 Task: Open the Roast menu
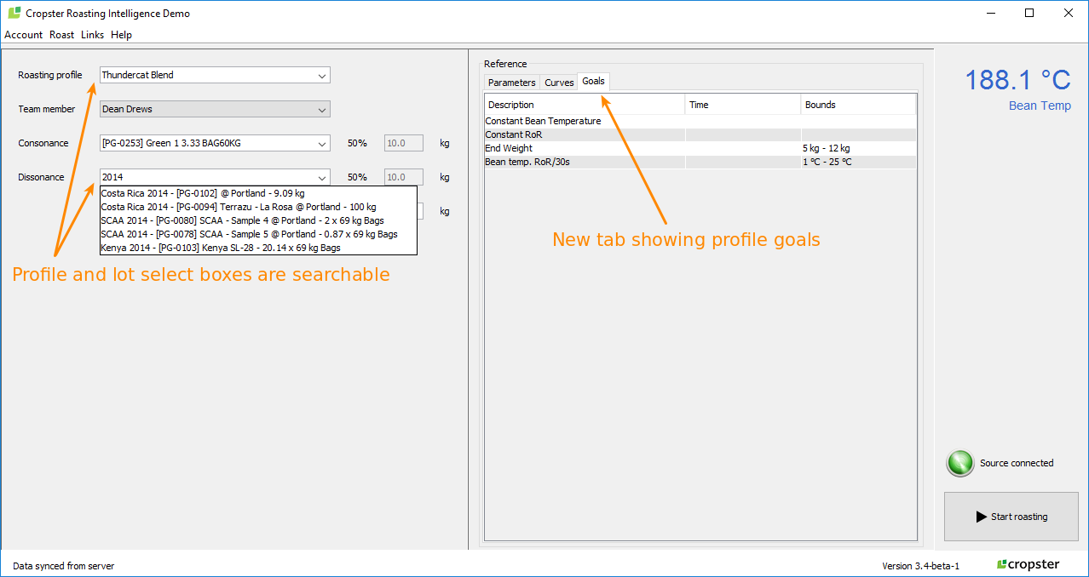[61, 35]
